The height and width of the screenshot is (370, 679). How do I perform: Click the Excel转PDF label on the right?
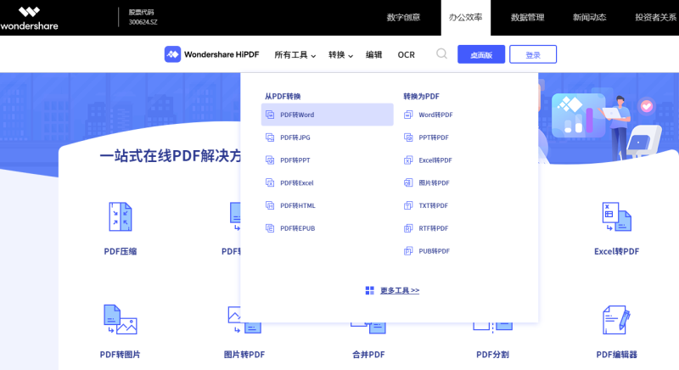tap(617, 251)
